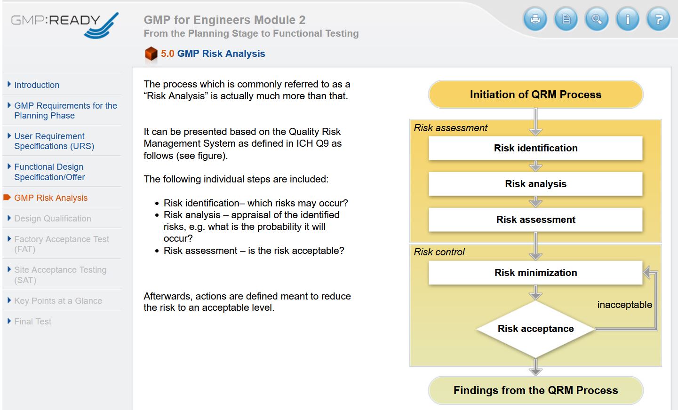Open the document notes icon

click(566, 20)
